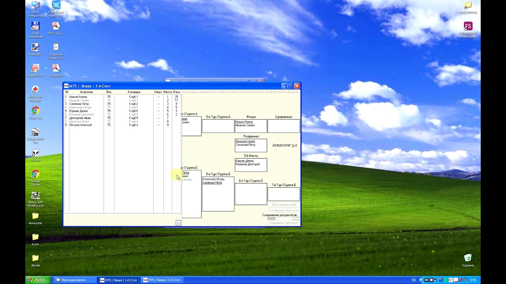Image resolution: width=506 pixels, height=284 pixels.
Task: Select participant row Иванов Семён in the list
Action: [123, 100]
